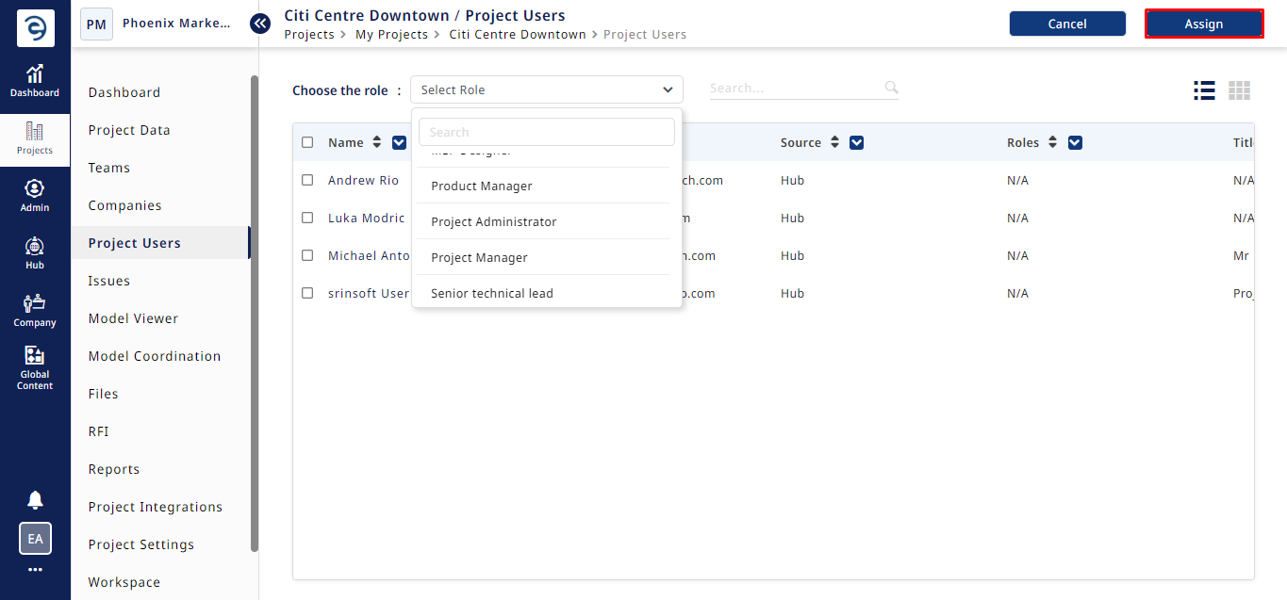The image size is (1287, 600).
Task: Click the name Luka Modric
Action: [366, 218]
